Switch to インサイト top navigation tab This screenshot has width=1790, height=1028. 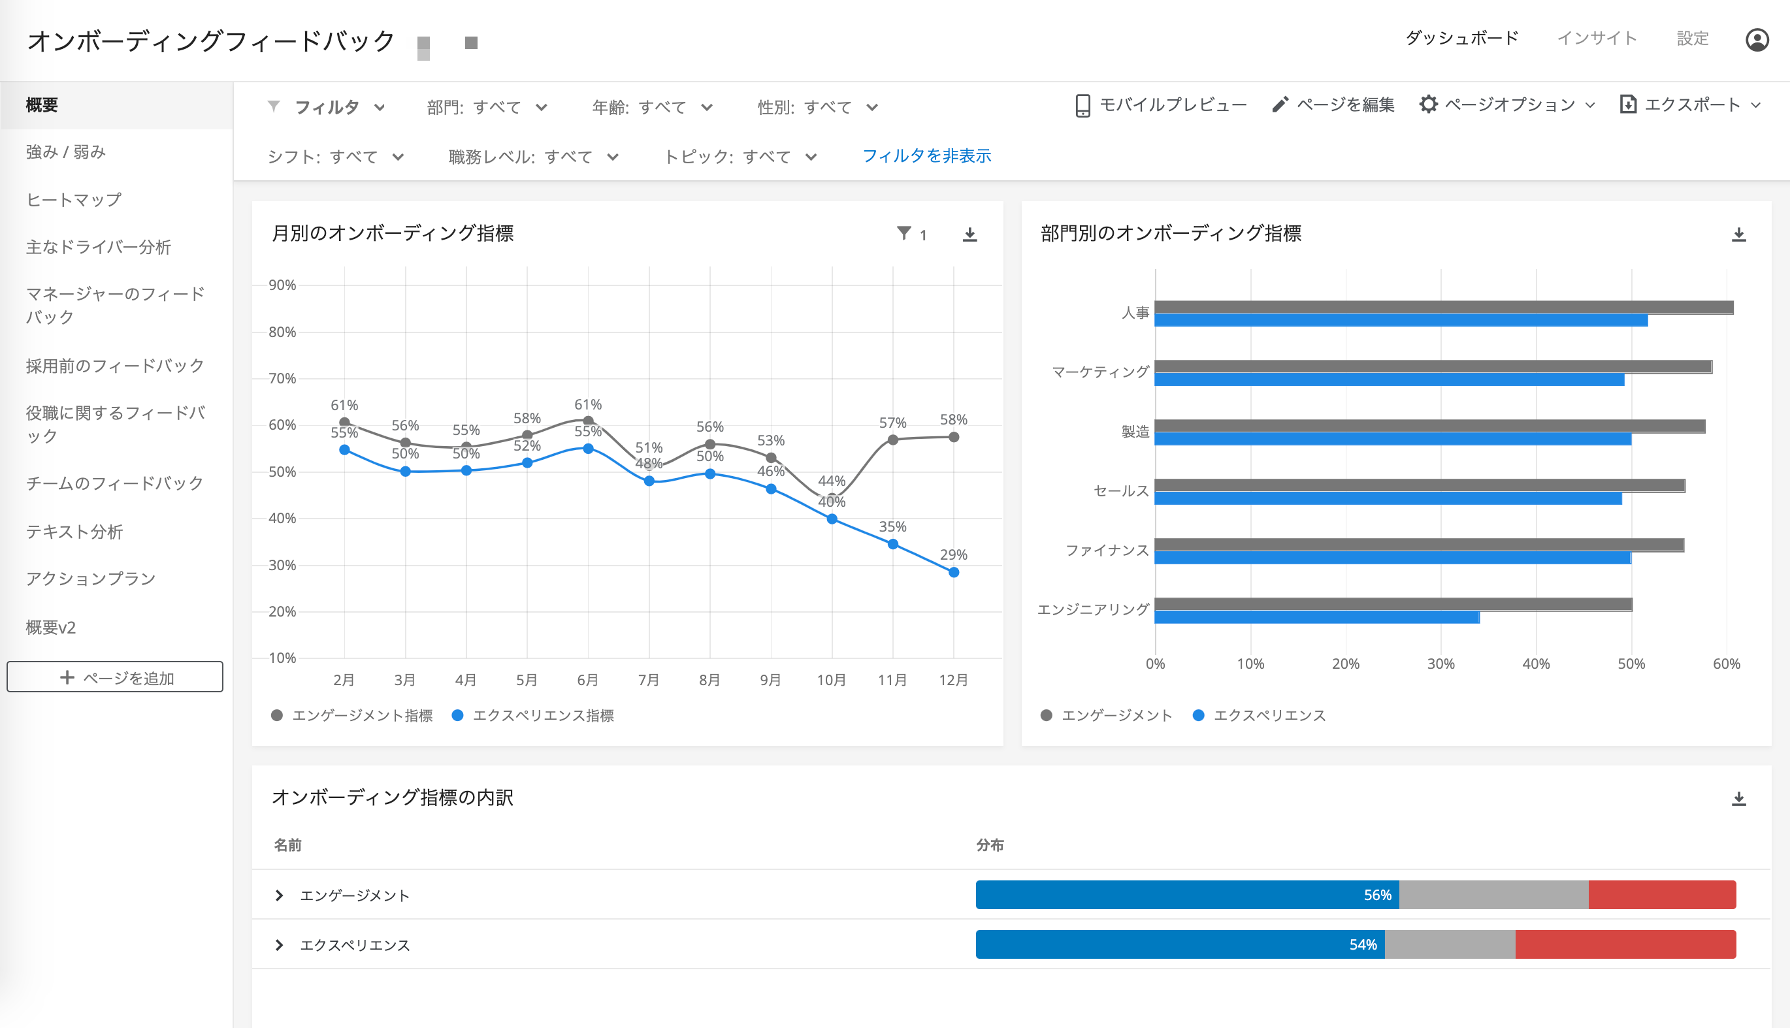(x=1597, y=38)
